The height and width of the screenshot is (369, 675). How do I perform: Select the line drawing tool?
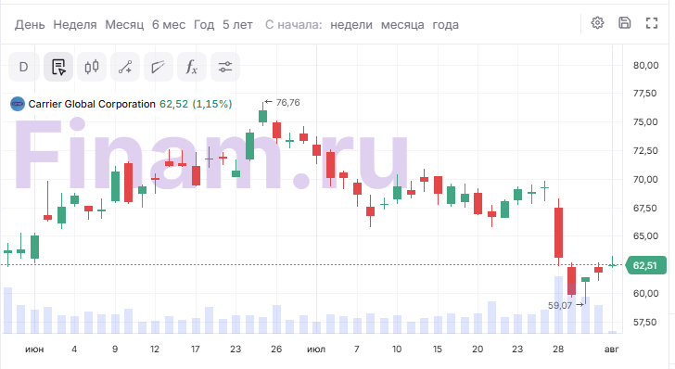(x=125, y=67)
